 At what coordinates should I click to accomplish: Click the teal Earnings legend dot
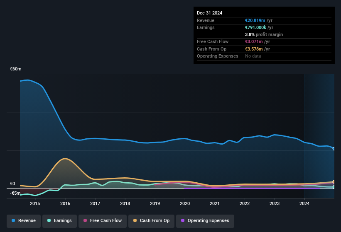(49, 220)
